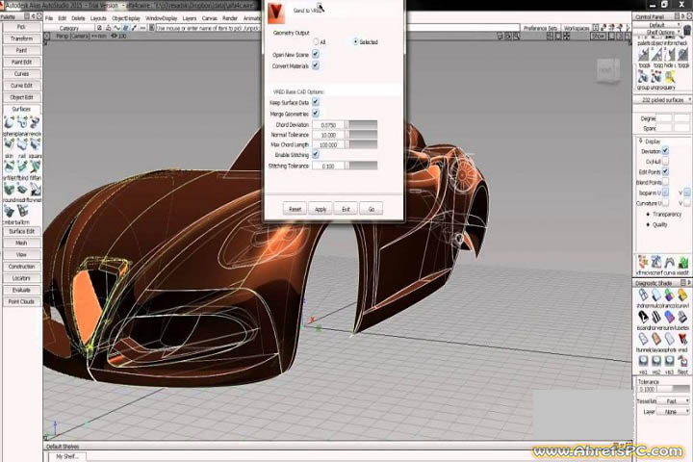Open the Workspaces menu
693x462 pixels.
point(577,28)
